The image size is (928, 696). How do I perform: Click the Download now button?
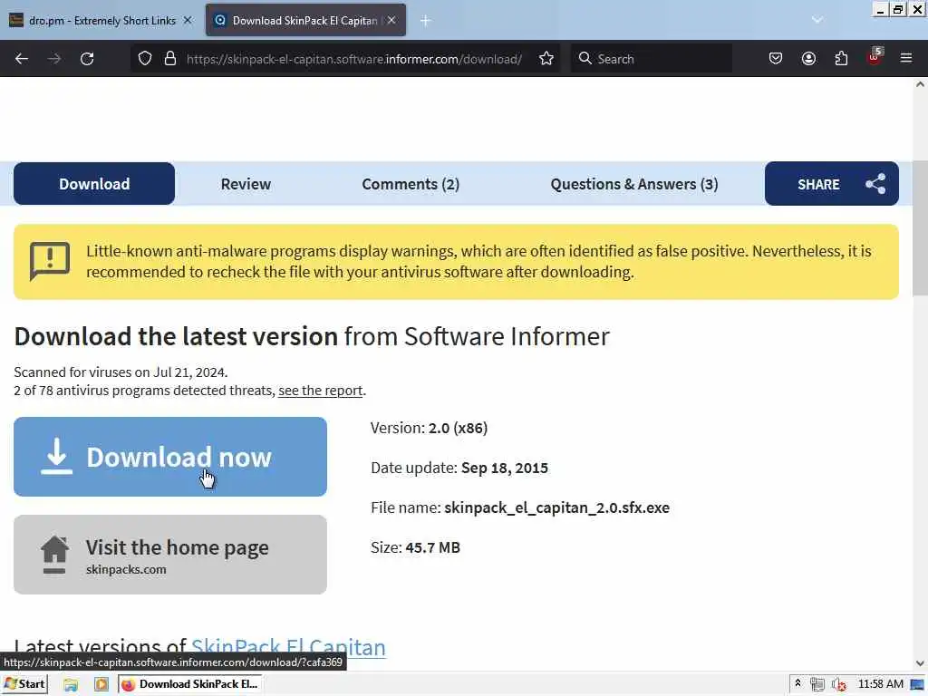[170, 457]
